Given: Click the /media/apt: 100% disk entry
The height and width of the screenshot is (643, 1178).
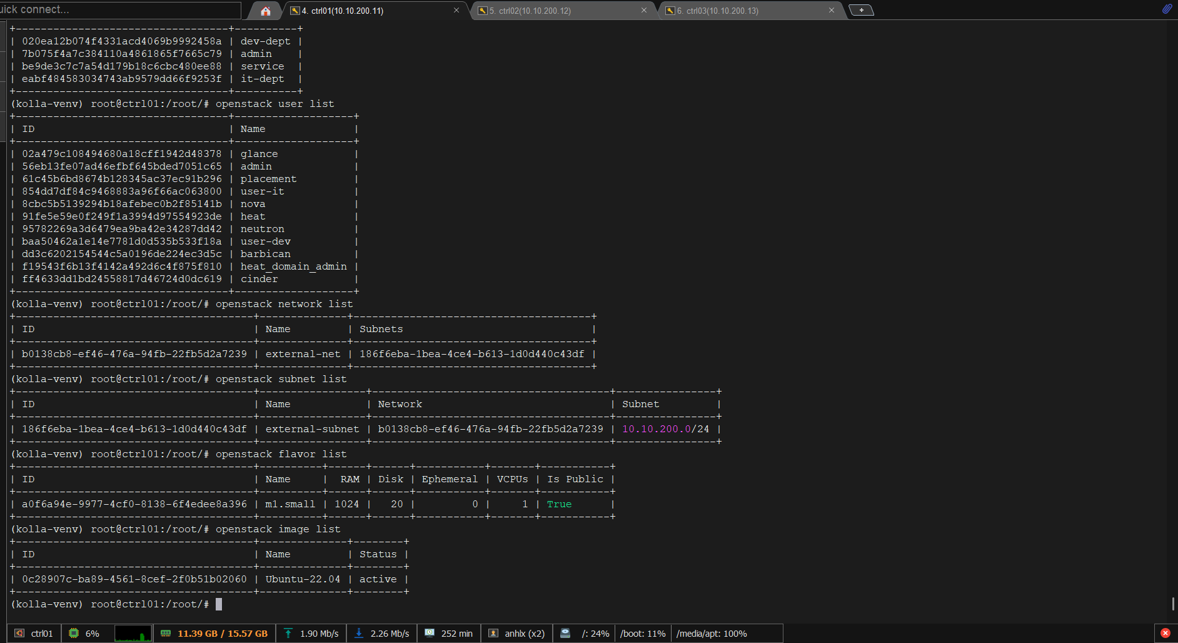Looking at the screenshot, I should (712, 634).
